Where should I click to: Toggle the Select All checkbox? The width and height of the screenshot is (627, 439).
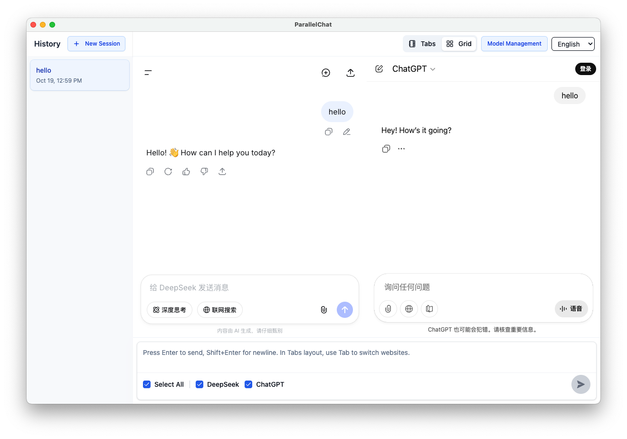click(x=147, y=384)
